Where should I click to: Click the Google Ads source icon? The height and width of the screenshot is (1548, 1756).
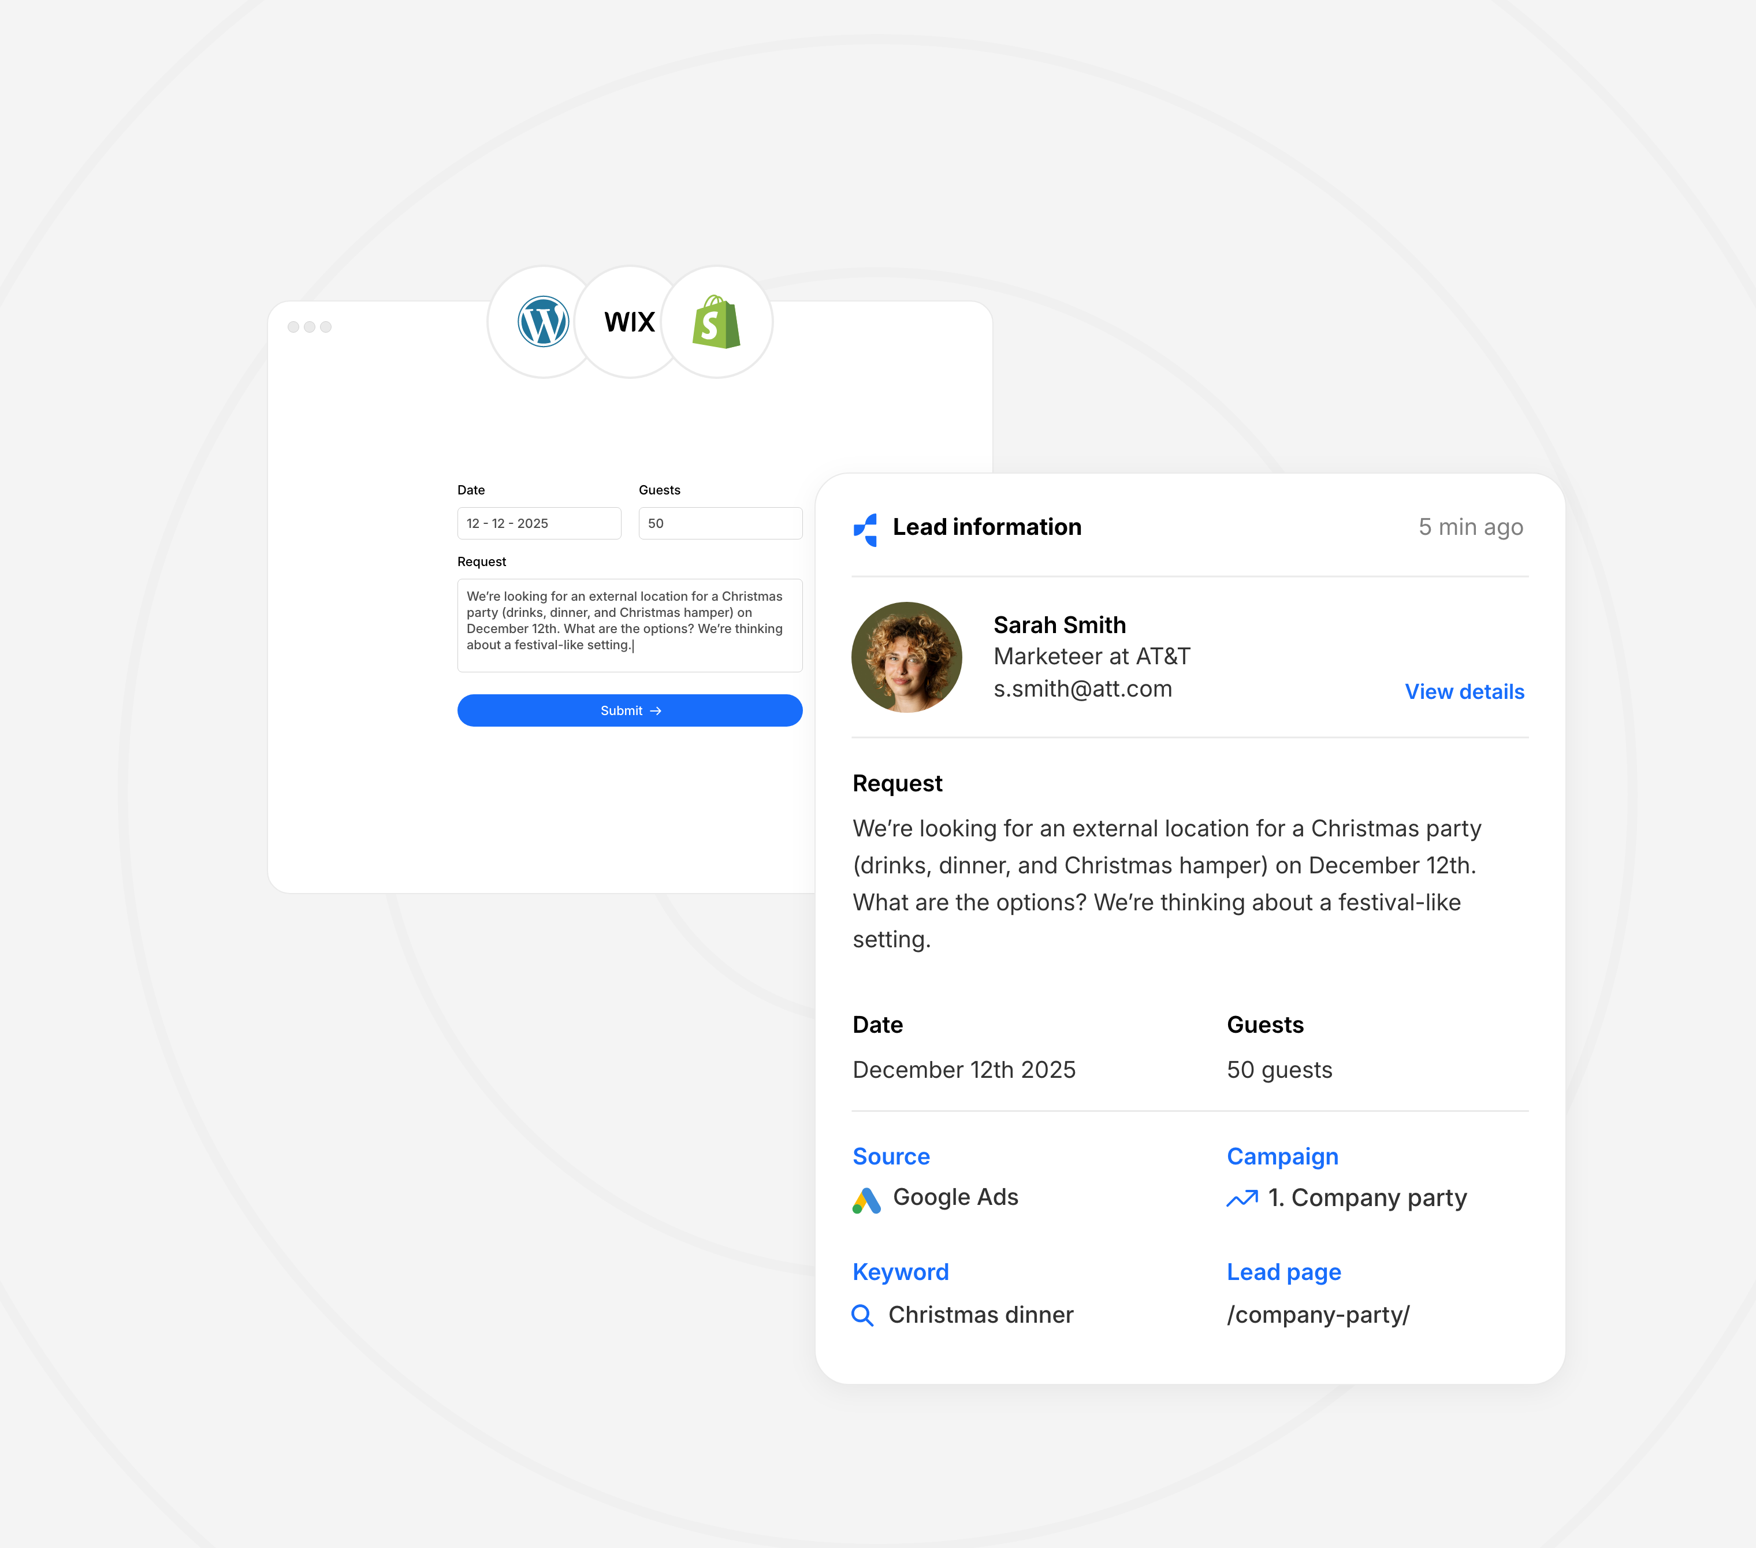pos(867,1200)
